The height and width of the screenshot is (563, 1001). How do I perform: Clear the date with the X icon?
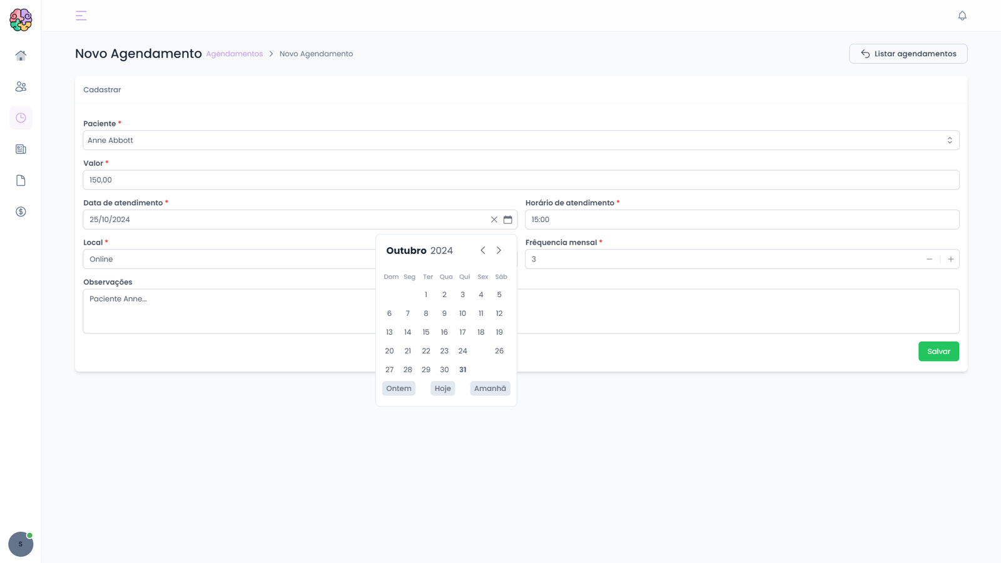click(x=494, y=220)
